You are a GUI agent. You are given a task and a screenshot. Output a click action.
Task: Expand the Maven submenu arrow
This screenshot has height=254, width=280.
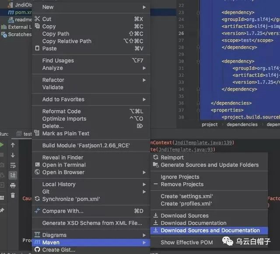click(x=144, y=243)
